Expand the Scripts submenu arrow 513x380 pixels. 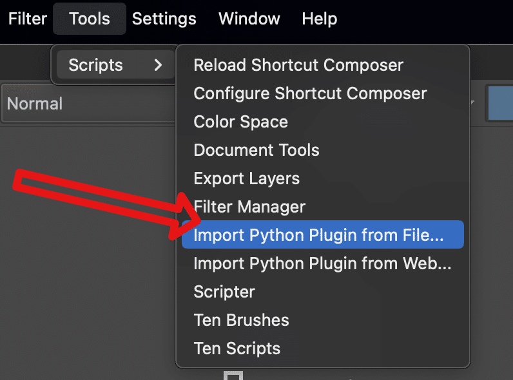point(158,65)
